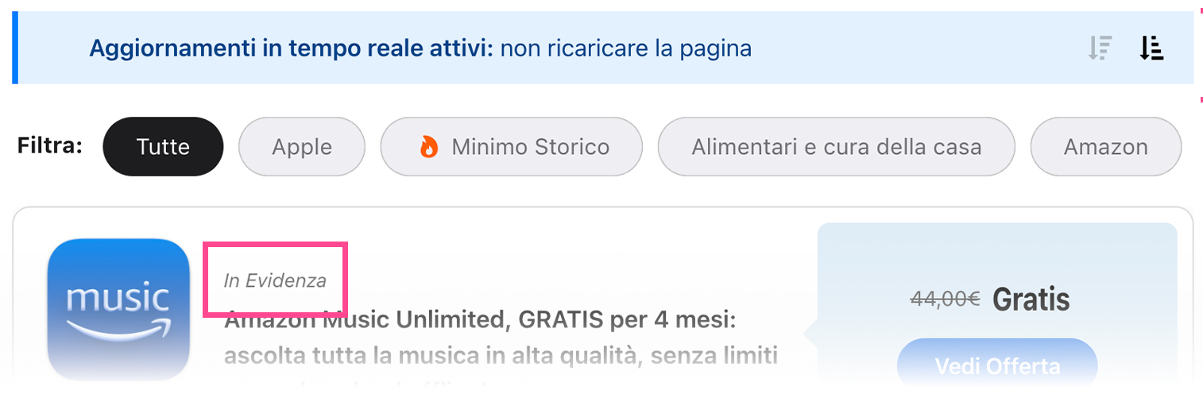The width and height of the screenshot is (1203, 402).
Task: Open Amazon Music Unlimited offer title
Action: [481, 320]
